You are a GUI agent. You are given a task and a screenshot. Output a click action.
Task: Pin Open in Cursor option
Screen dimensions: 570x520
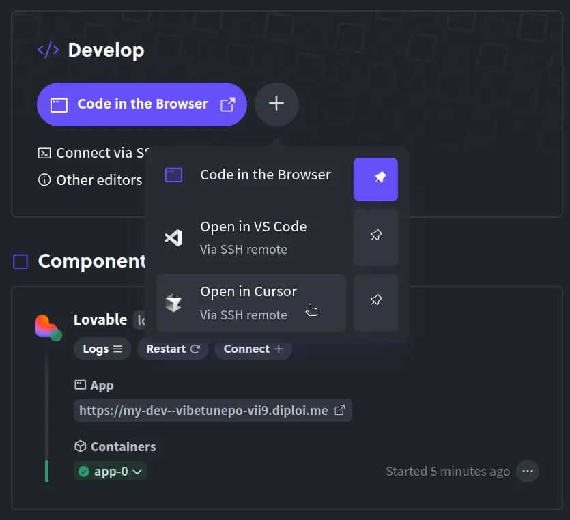[x=375, y=302]
